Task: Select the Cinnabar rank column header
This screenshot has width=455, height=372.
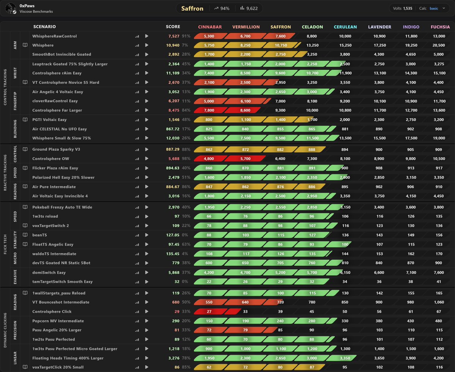Action: click(210, 27)
